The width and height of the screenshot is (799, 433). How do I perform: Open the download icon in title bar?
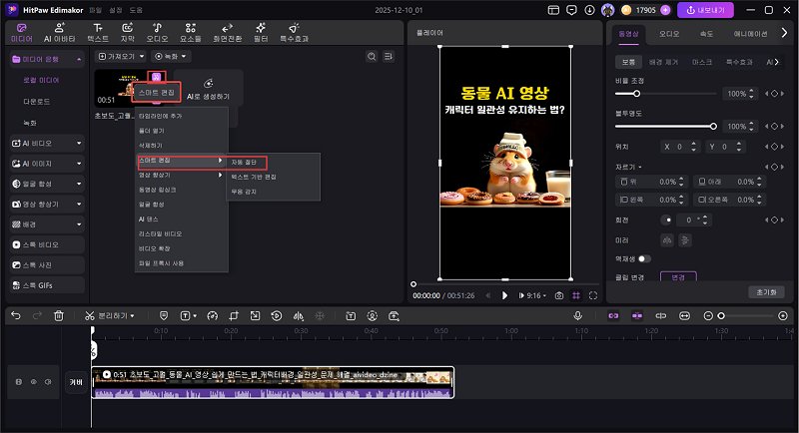(589, 10)
